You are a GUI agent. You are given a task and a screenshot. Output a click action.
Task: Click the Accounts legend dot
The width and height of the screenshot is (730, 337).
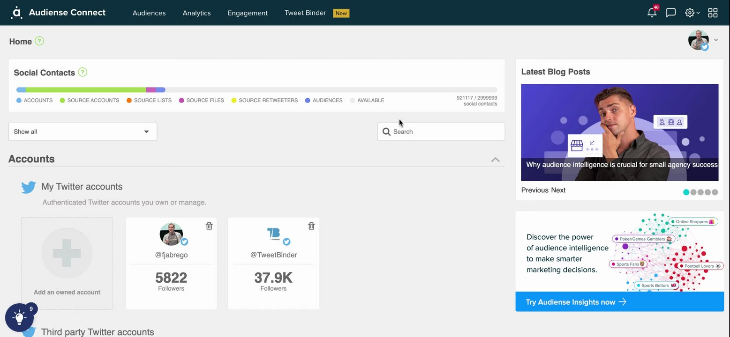(x=19, y=100)
